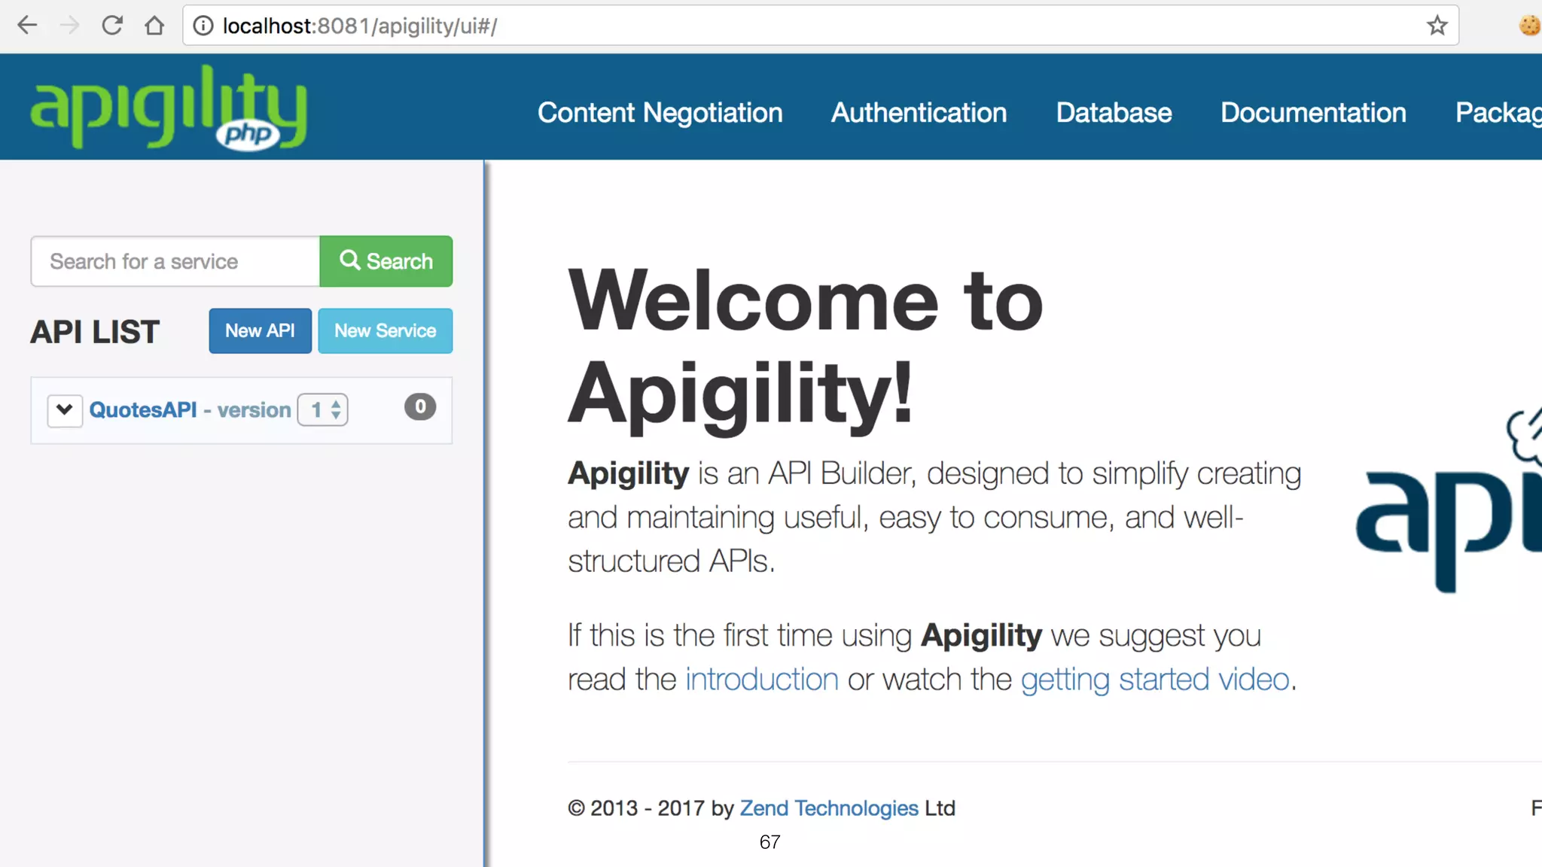Go to the browser home page icon

[154, 26]
